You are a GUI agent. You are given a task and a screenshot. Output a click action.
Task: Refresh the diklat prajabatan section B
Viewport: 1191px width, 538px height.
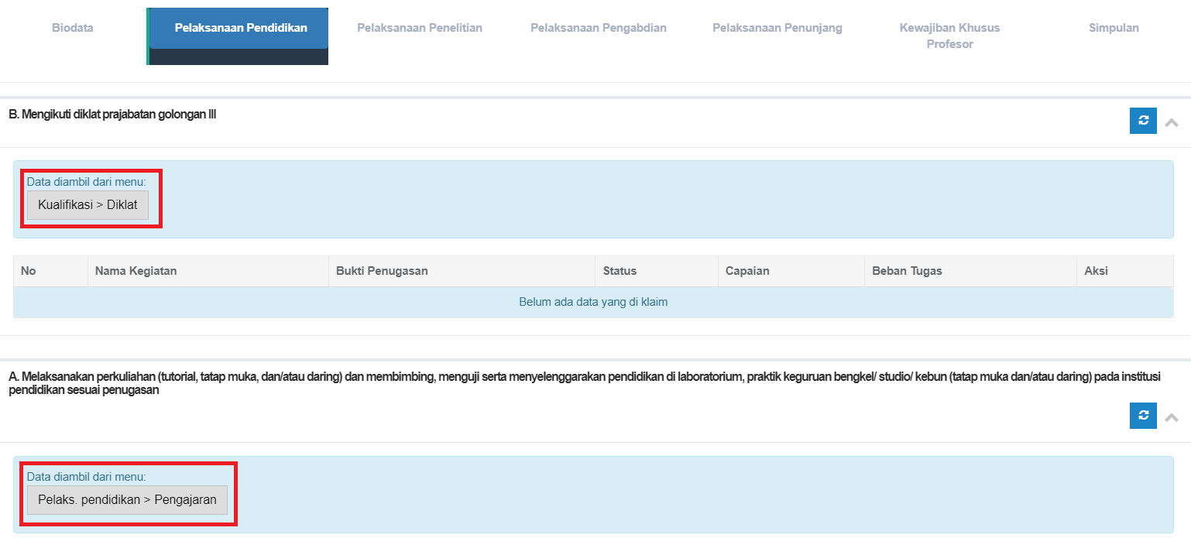coord(1143,121)
